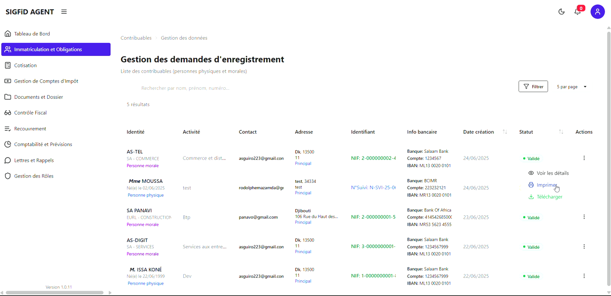
Task: Click three-dot icon on AS-DIGIT row
Action: click(584, 247)
